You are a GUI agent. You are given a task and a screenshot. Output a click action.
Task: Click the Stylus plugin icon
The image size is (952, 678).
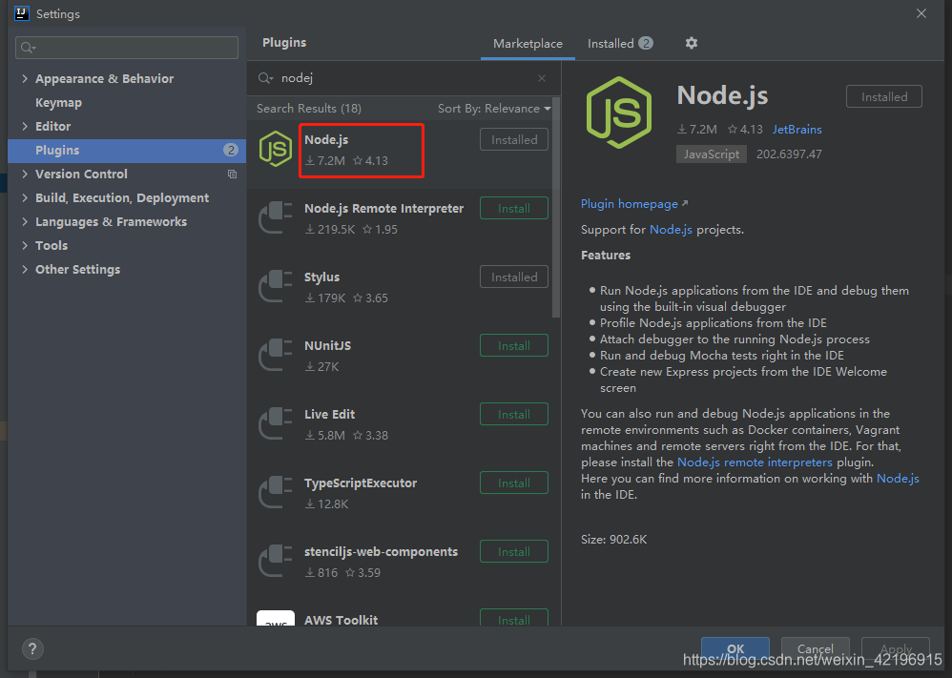click(276, 286)
